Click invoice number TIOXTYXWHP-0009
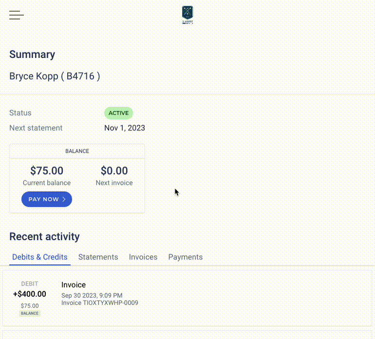The height and width of the screenshot is (339, 375). tap(100, 303)
